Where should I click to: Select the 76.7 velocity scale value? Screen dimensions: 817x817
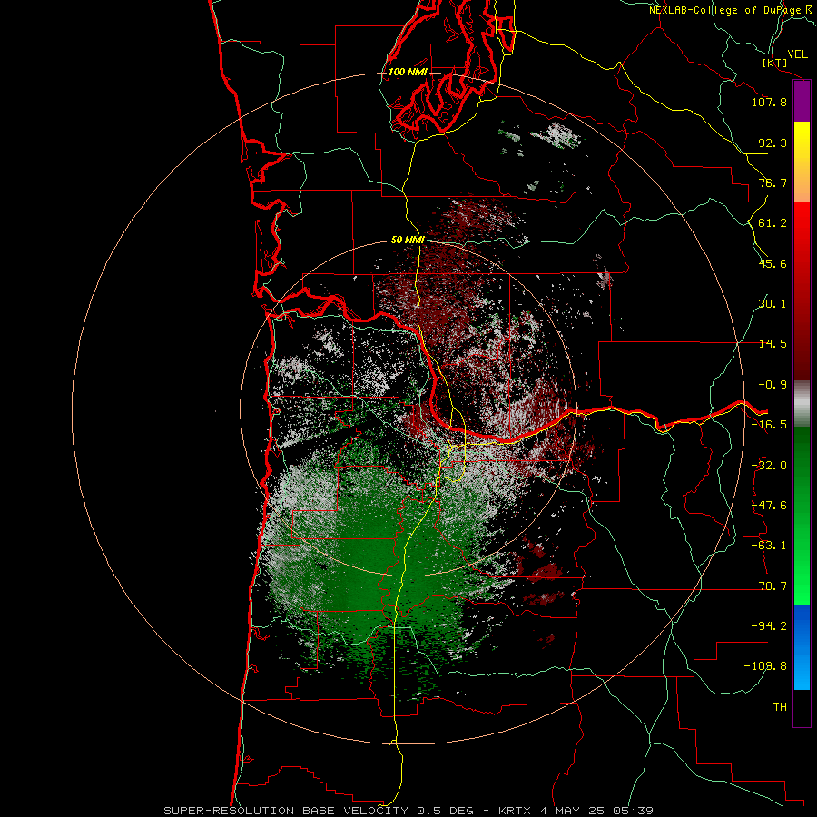[773, 182]
